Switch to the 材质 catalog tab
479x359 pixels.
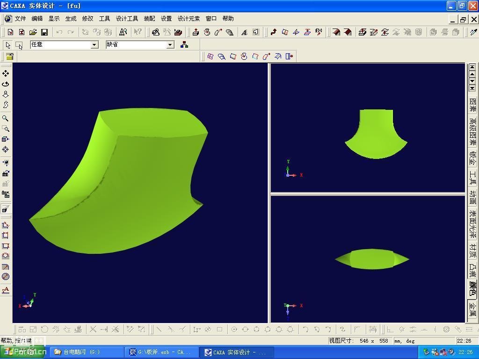pyautogui.click(x=472, y=251)
